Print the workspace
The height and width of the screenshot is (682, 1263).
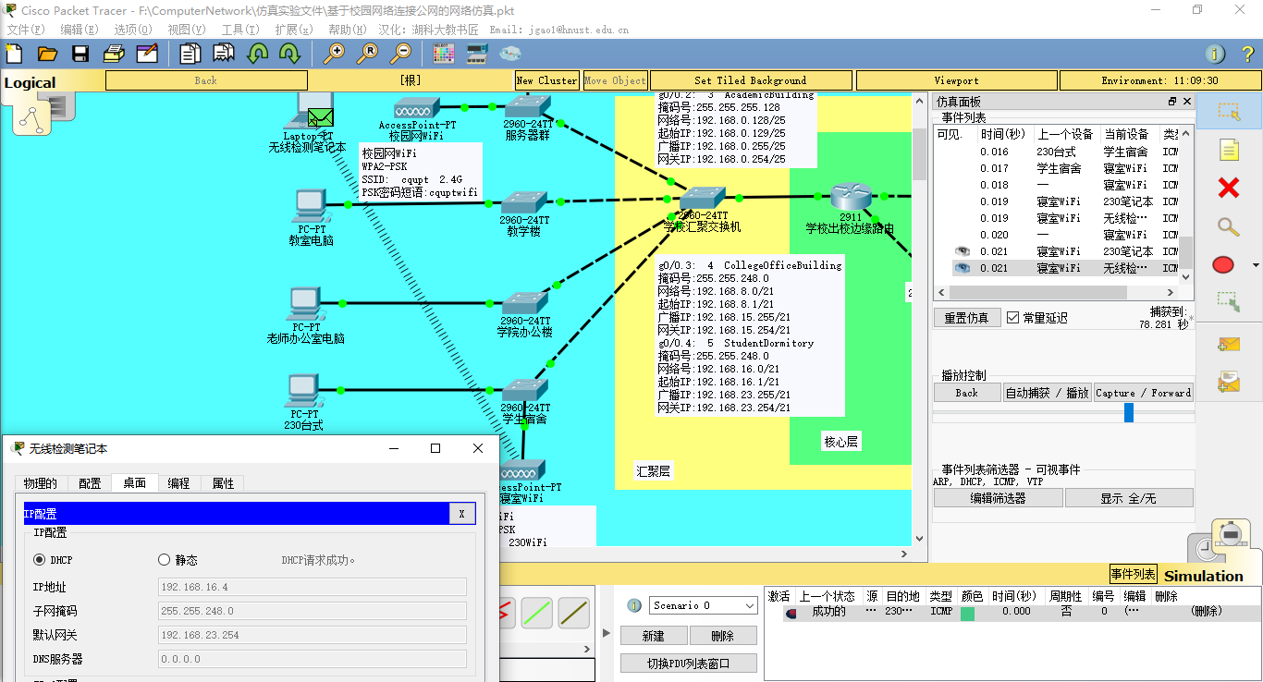114,54
